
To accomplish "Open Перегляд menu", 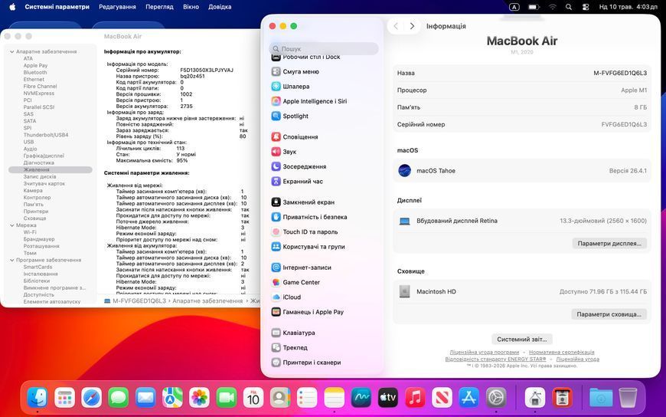I will click(159, 7).
